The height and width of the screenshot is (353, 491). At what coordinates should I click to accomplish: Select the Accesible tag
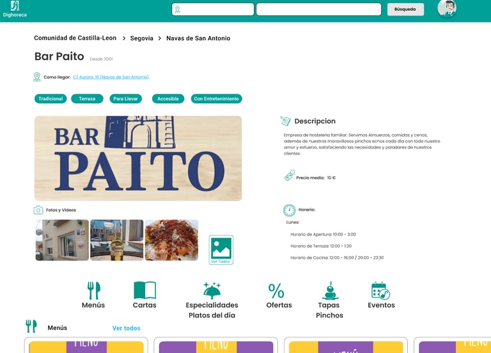point(168,99)
